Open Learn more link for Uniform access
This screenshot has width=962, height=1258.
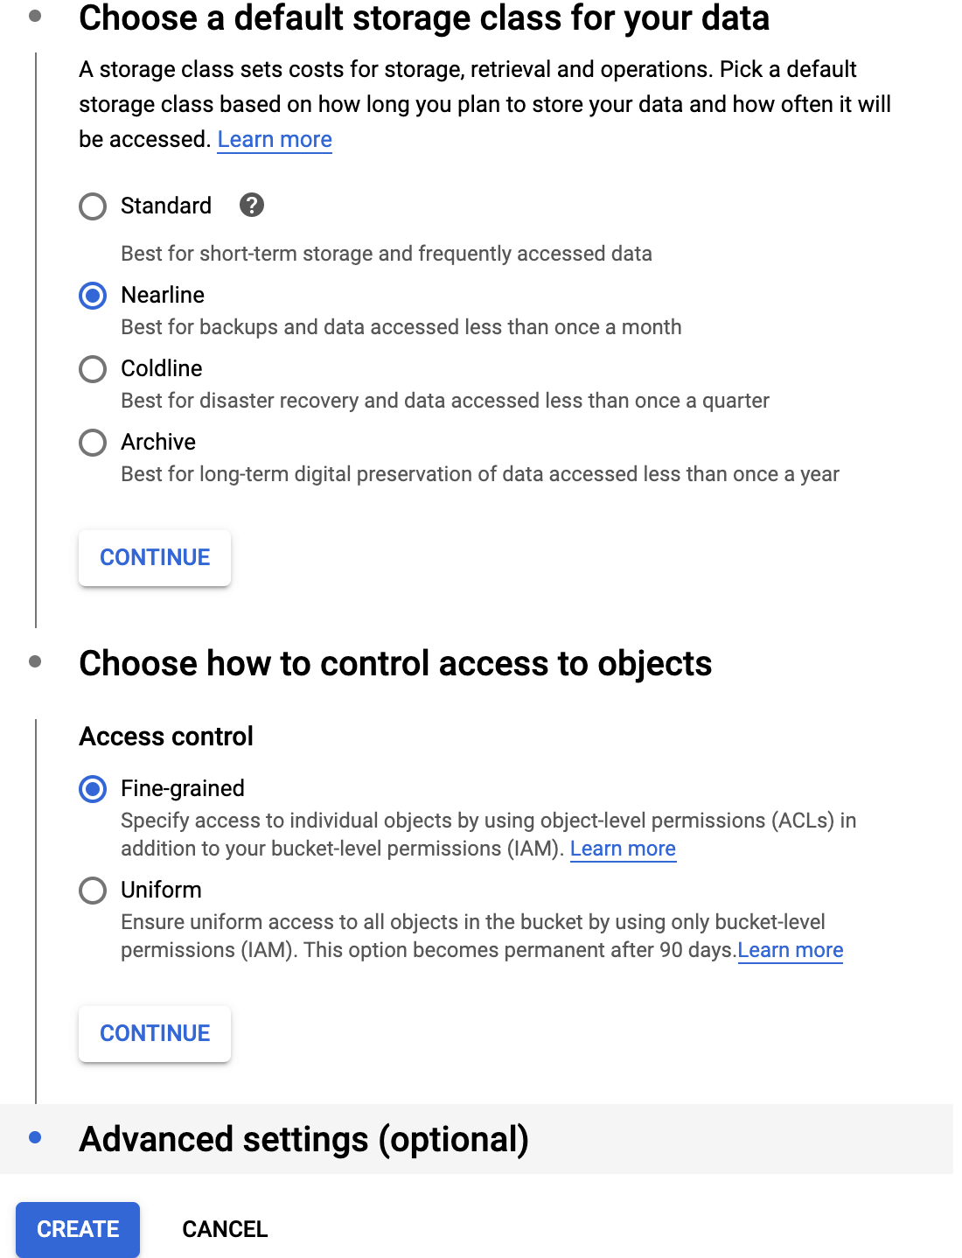pos(791,950)
